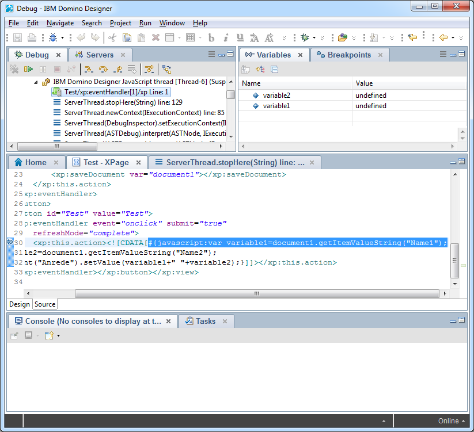Toggle breakpoint marker on line 30
This screenshot has width=474, height=432.
[10, 243]
